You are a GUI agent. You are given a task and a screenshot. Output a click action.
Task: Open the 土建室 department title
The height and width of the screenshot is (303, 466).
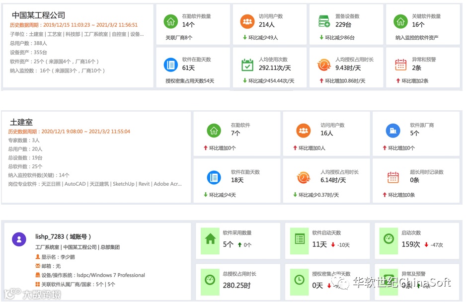pyautogui.click(x=21, y=122)
